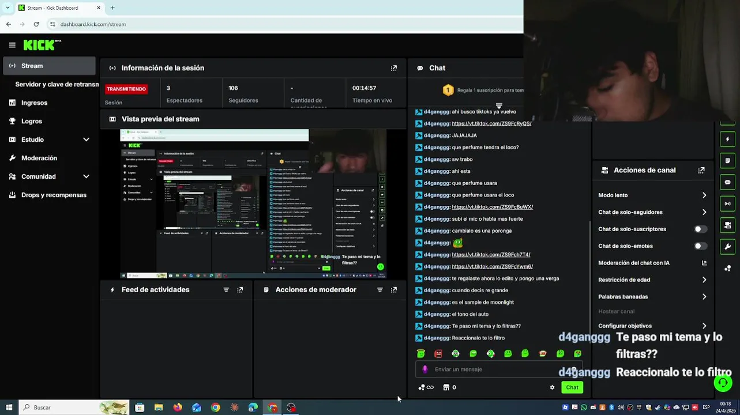Click the wrench sidebar widget icon
Viewport: 740px width, 415px height.
coord(728,247)
